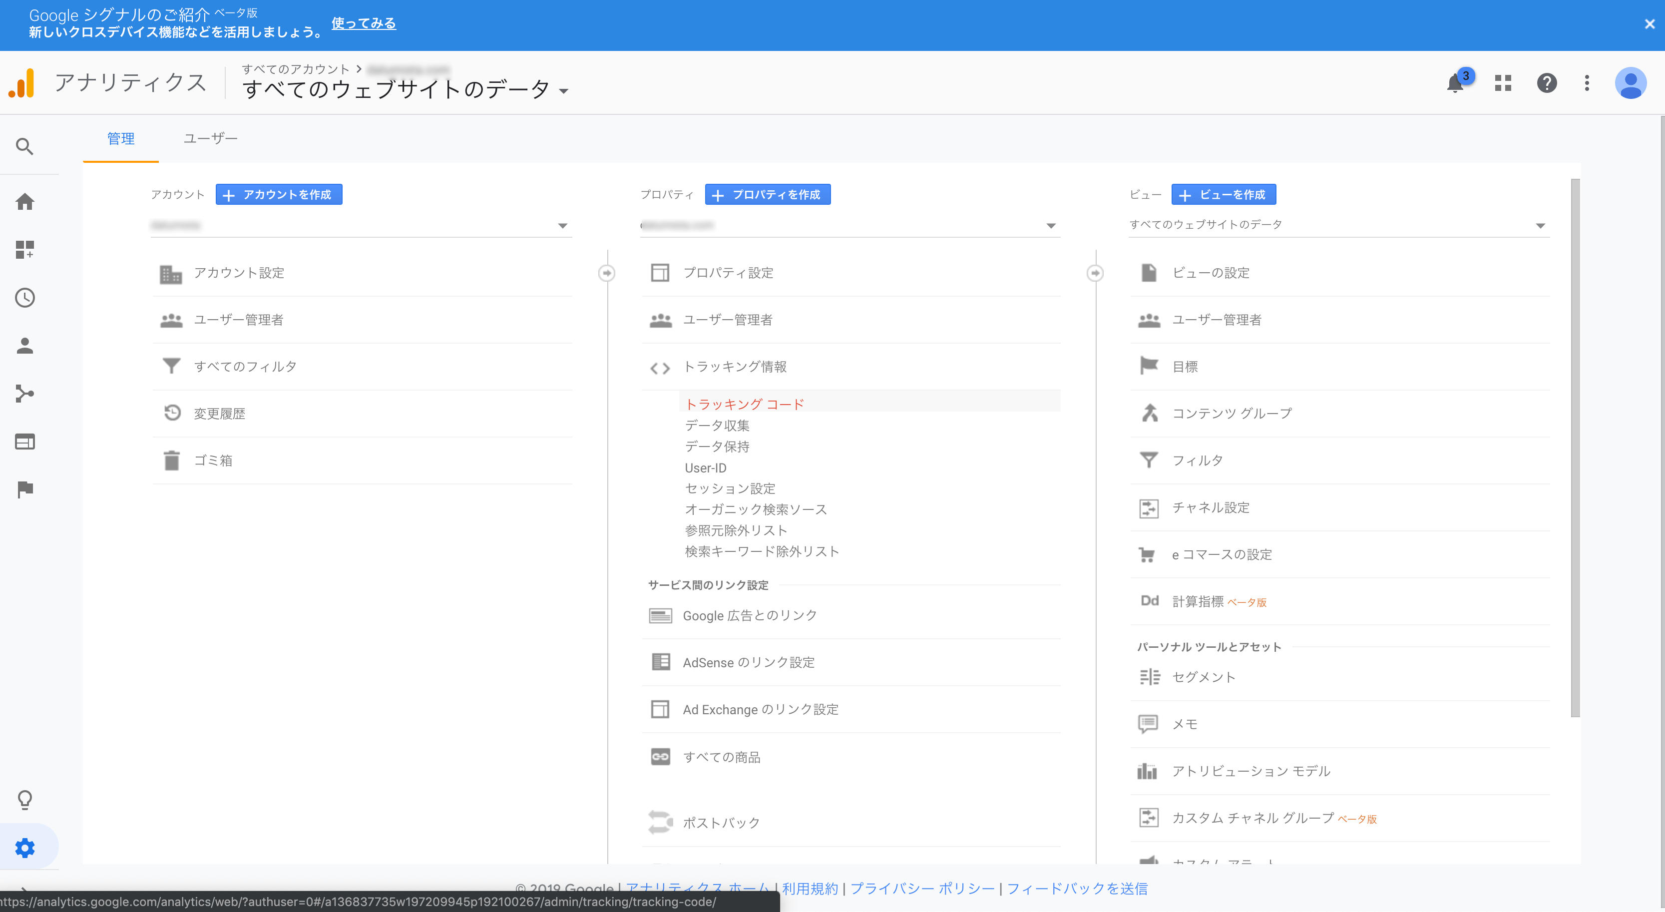Viewport: 1665px width, 912px height.
Task: Open Realtime clock icon in sidebar
Action: (x=24, y=297)
